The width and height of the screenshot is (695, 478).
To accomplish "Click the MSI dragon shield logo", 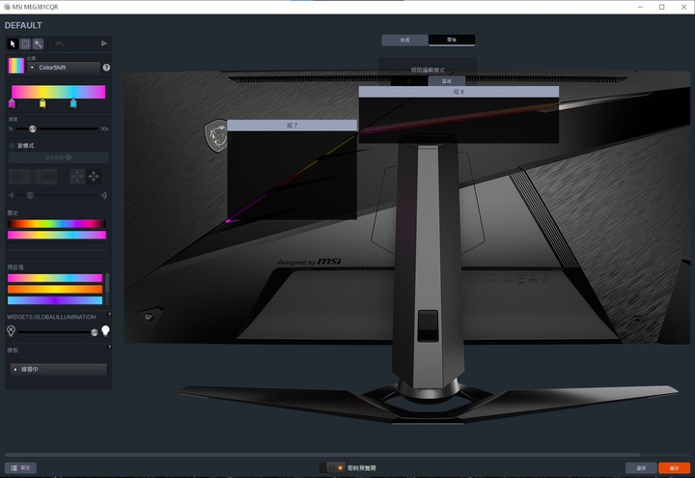I will (x=216, y=135).
